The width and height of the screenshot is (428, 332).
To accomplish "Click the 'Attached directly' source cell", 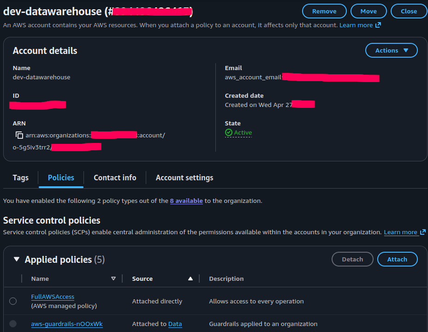I will 157,301.
